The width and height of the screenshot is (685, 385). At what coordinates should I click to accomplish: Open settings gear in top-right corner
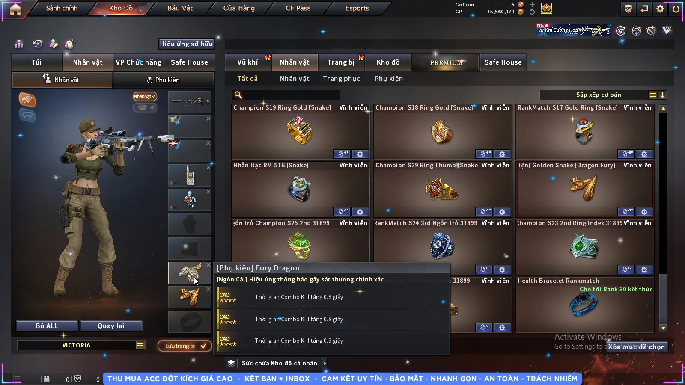coord(660,9)
